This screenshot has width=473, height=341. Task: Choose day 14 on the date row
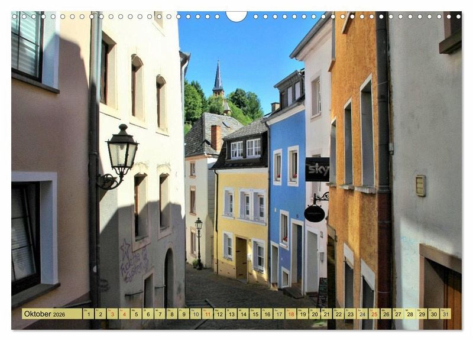tap(243, 314)
